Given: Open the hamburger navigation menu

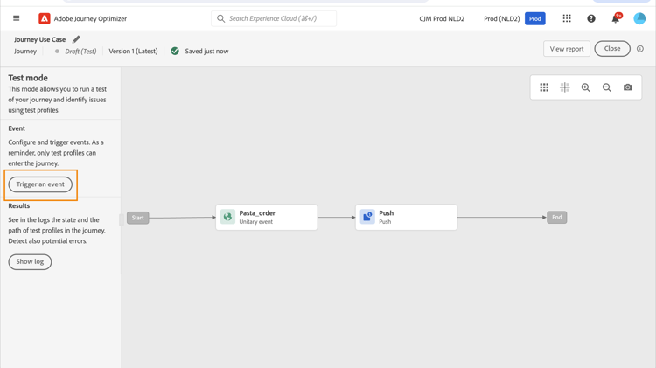Looking at the screenshot, I should [16, 18].
